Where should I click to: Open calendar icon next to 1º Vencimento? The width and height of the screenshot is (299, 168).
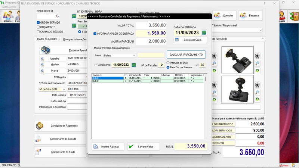click(x=133, y=65)
